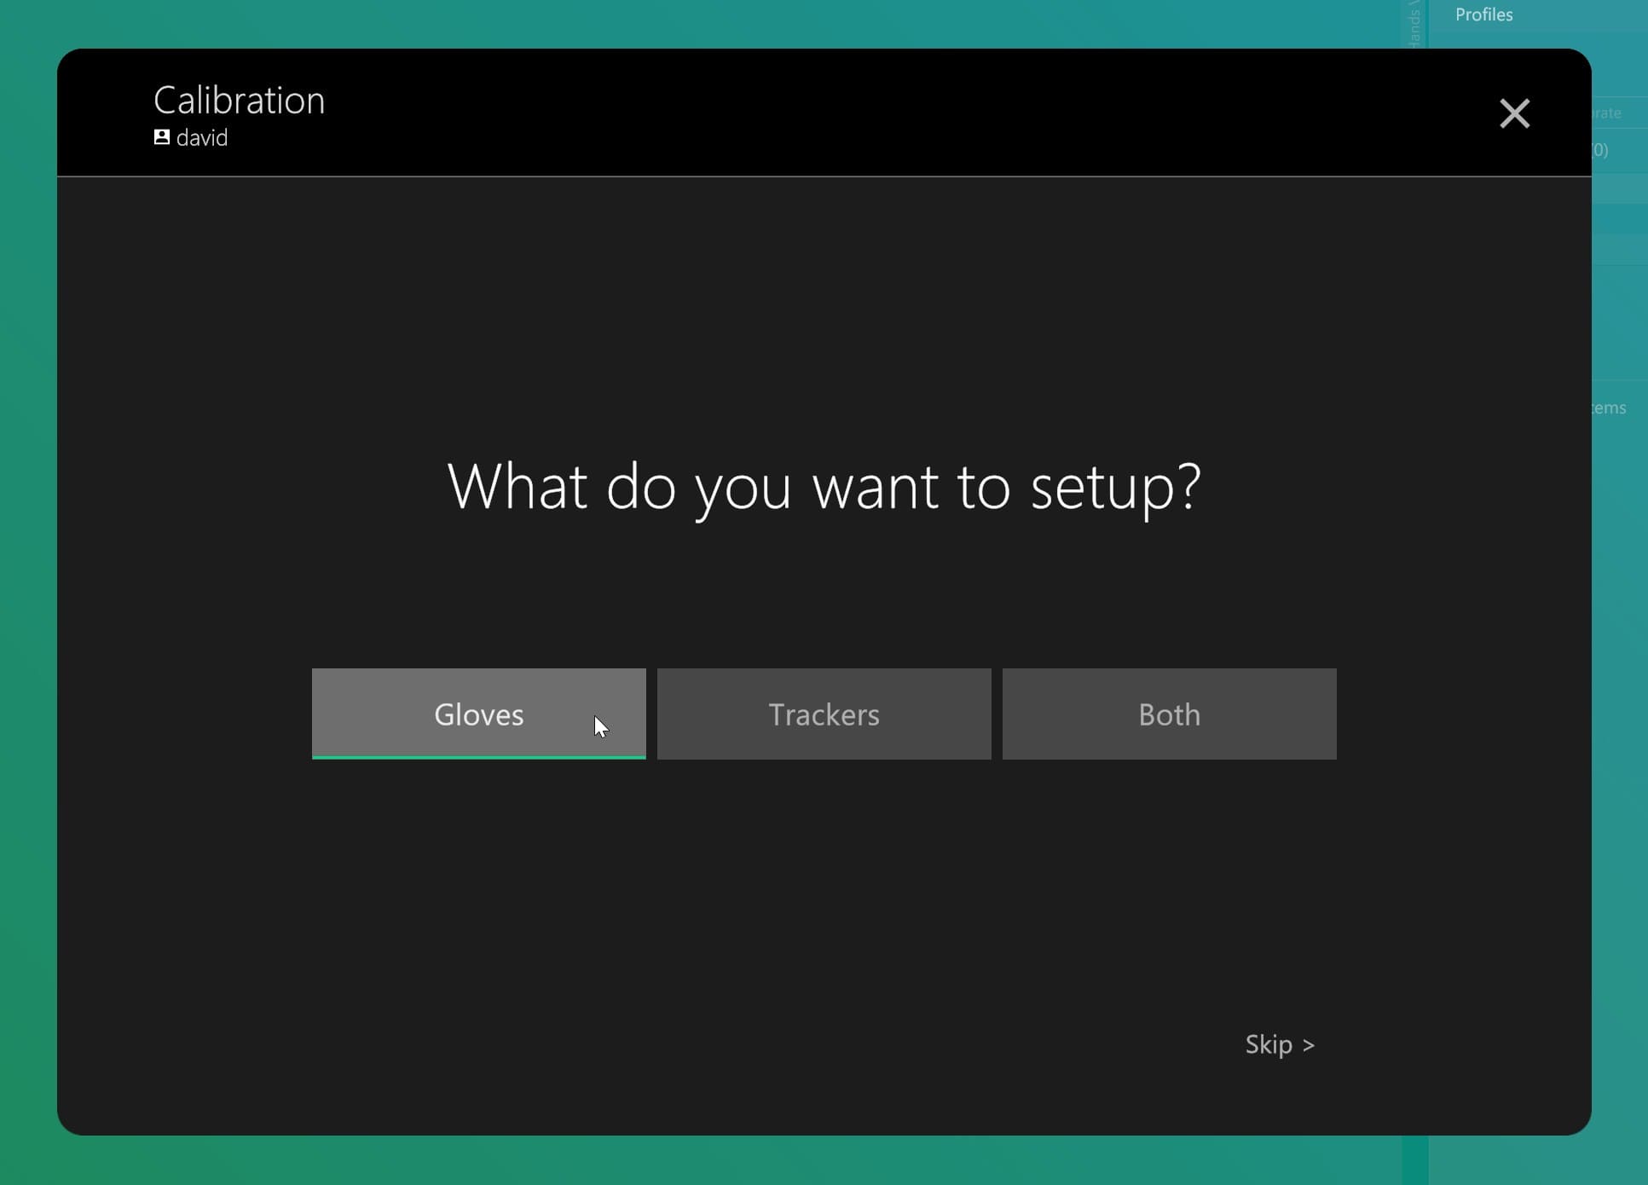Open the Profiles tab in the background window
Screen dimensions: 1648x1185
click(1483, 14)
